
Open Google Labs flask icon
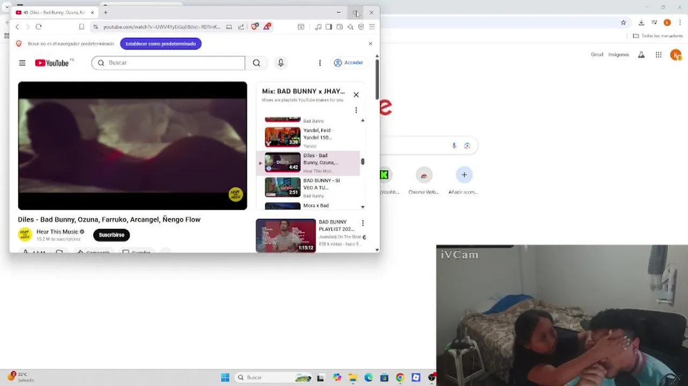(641, 55)
